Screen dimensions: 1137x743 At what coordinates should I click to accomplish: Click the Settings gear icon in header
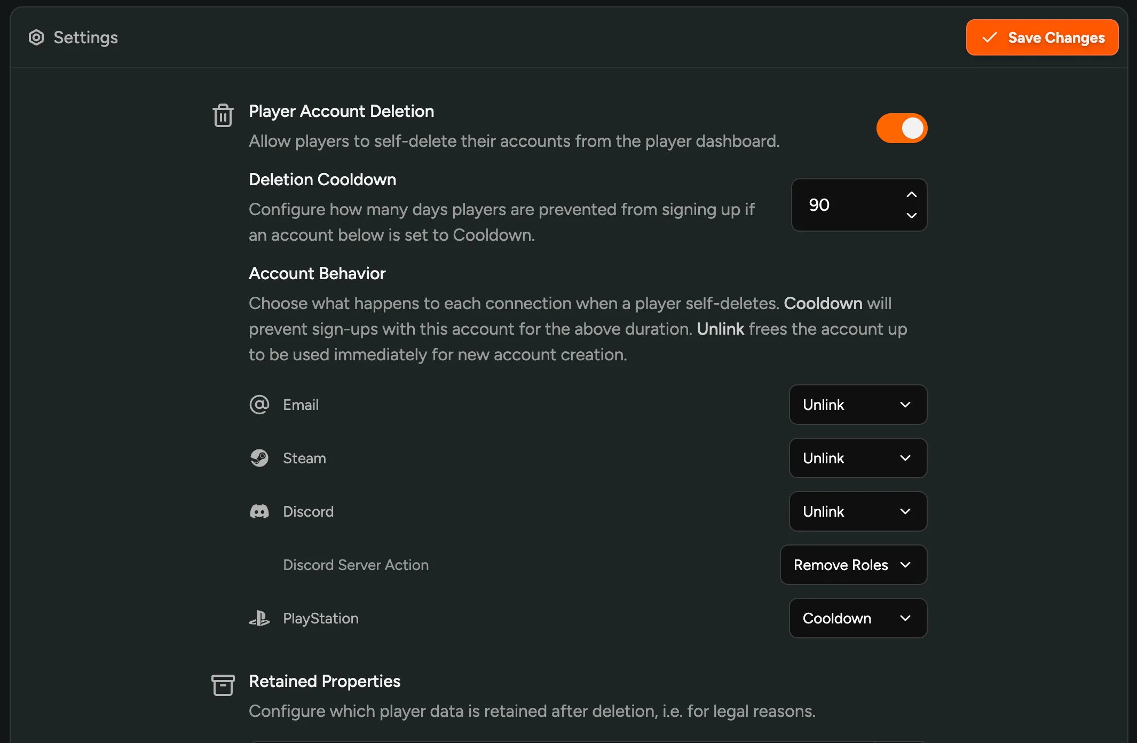(36, 37)
